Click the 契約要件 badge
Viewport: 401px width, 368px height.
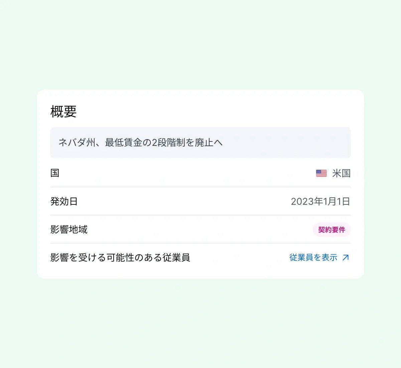tap(331, 229)
